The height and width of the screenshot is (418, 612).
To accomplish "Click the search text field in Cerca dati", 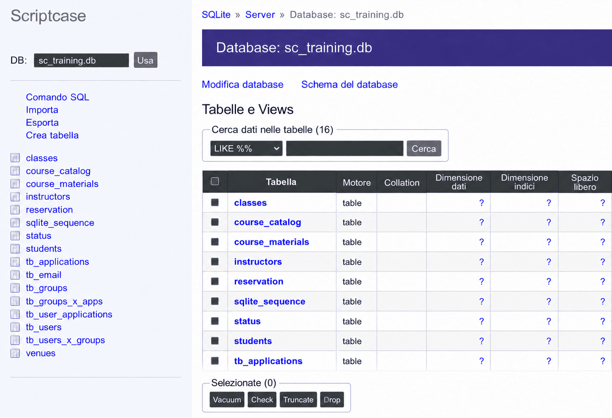I will tap(345, 148).
